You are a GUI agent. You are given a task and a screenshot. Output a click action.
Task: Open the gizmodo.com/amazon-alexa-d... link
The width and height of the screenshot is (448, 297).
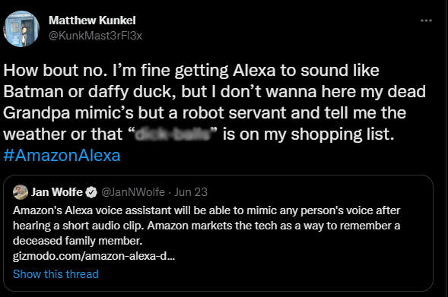click(x=94, y=256)
